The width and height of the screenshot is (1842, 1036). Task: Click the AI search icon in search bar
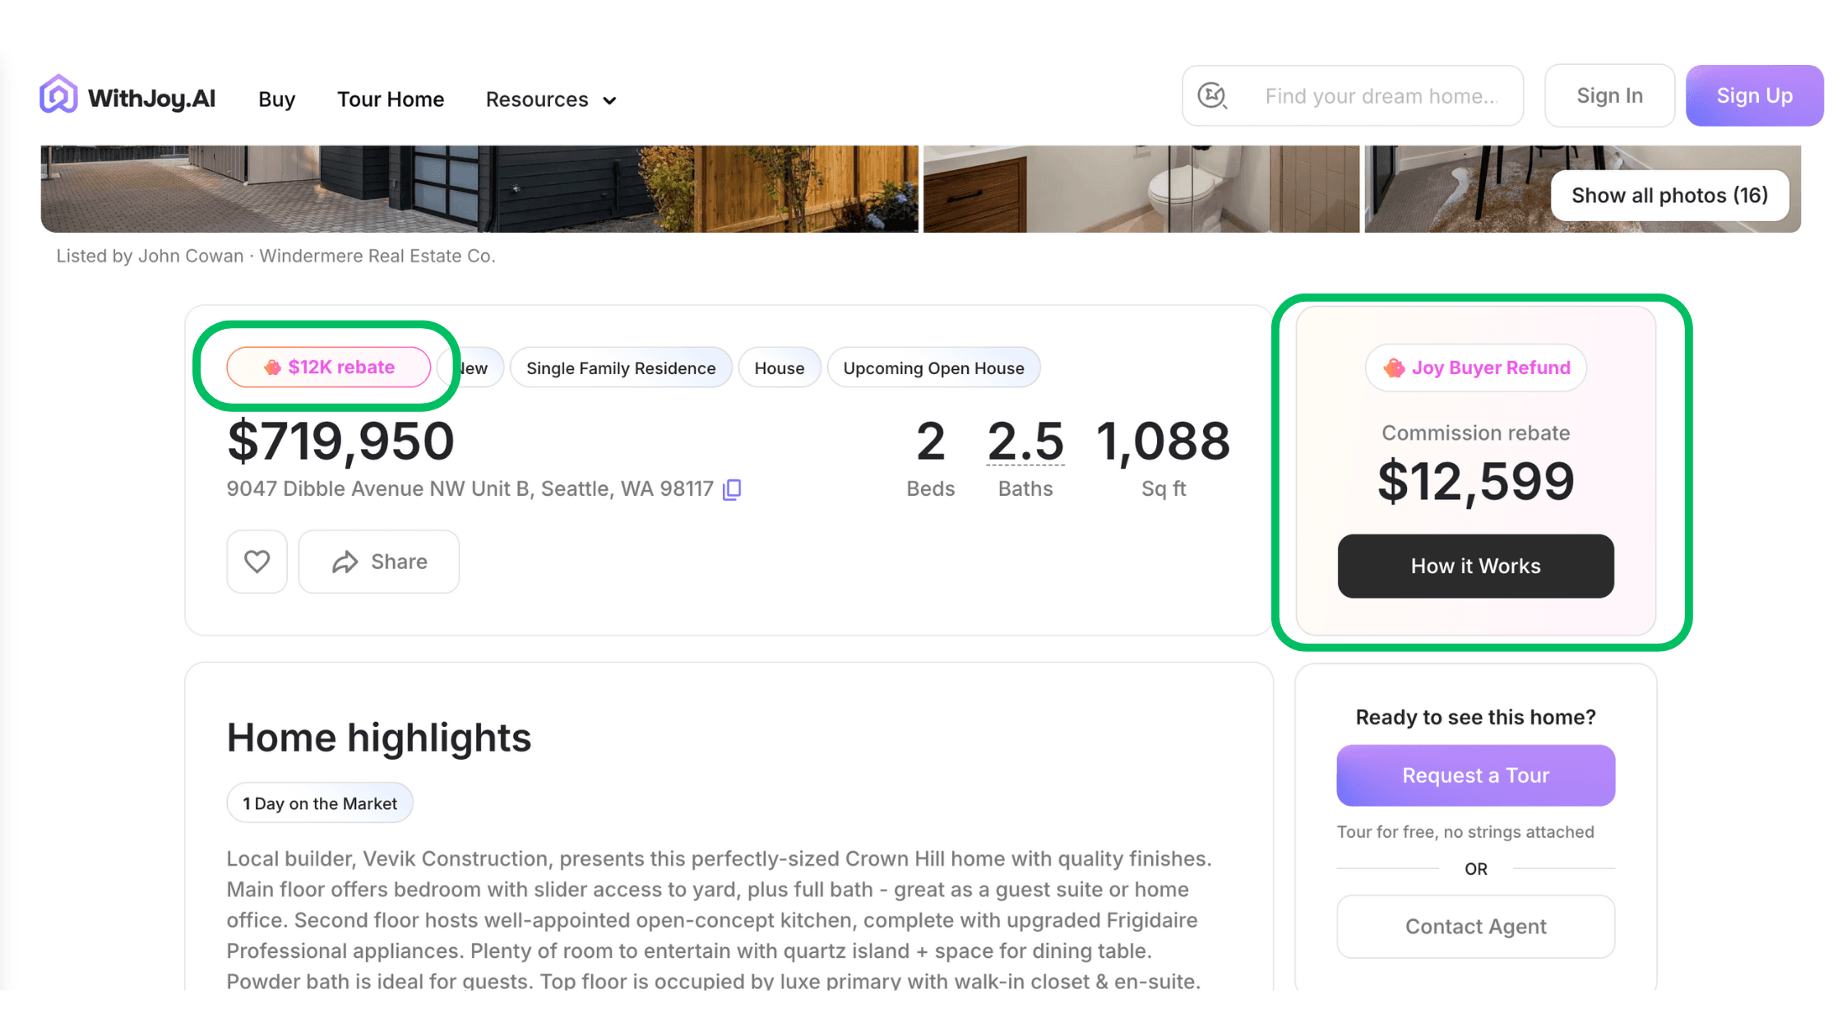coord(1212,96)
